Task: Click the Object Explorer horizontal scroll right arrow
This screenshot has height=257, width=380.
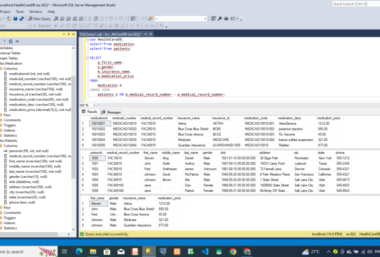Action: tap(69, 234)
